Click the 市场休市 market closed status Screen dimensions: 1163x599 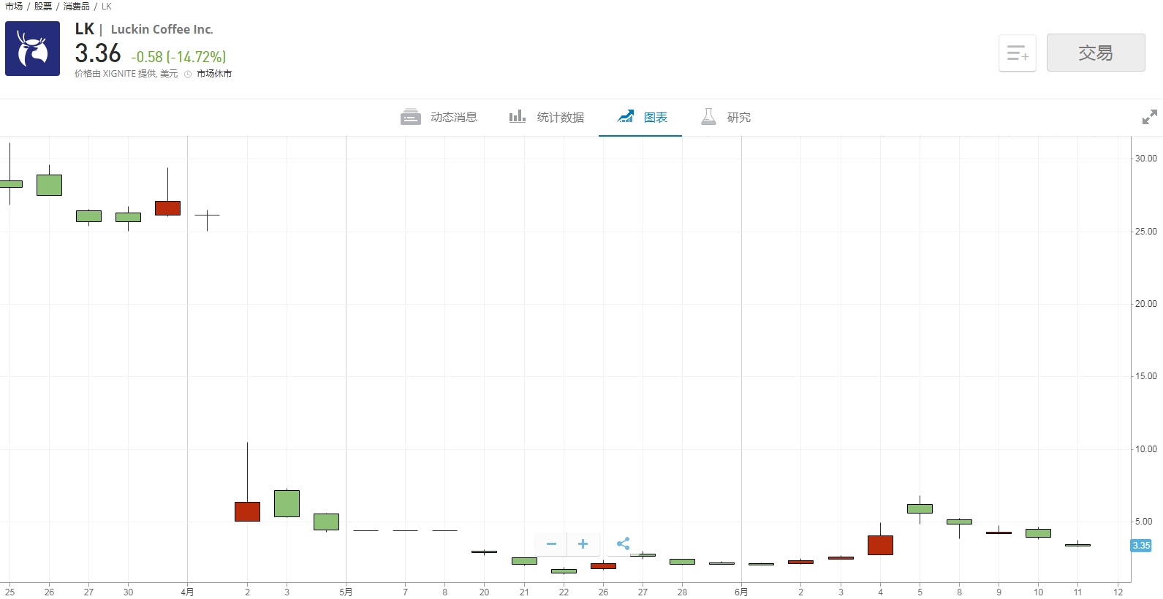214,74
